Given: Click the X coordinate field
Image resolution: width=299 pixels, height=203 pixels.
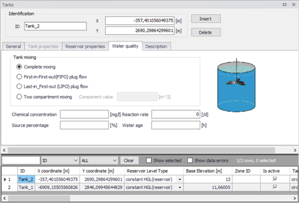Looking at the screenshot, I should [140, 21].
